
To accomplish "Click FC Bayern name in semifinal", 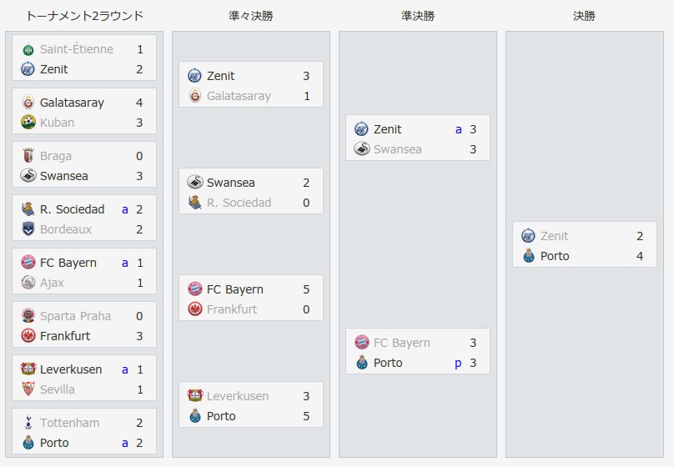I will [x=402, y=343].
